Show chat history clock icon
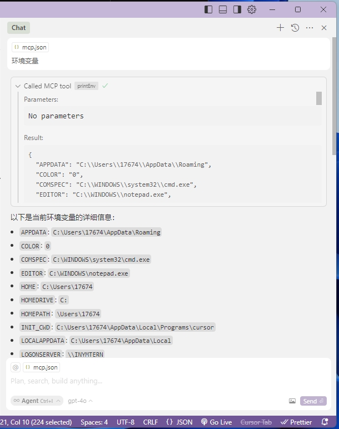Image resolution: width=339 pixels, height=429 pixels. click(295, 28)
